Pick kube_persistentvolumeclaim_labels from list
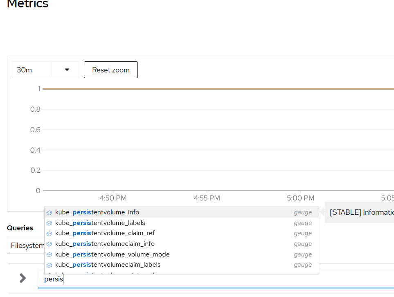The width and height of the screenshot is (394, 297). point(108,265)
